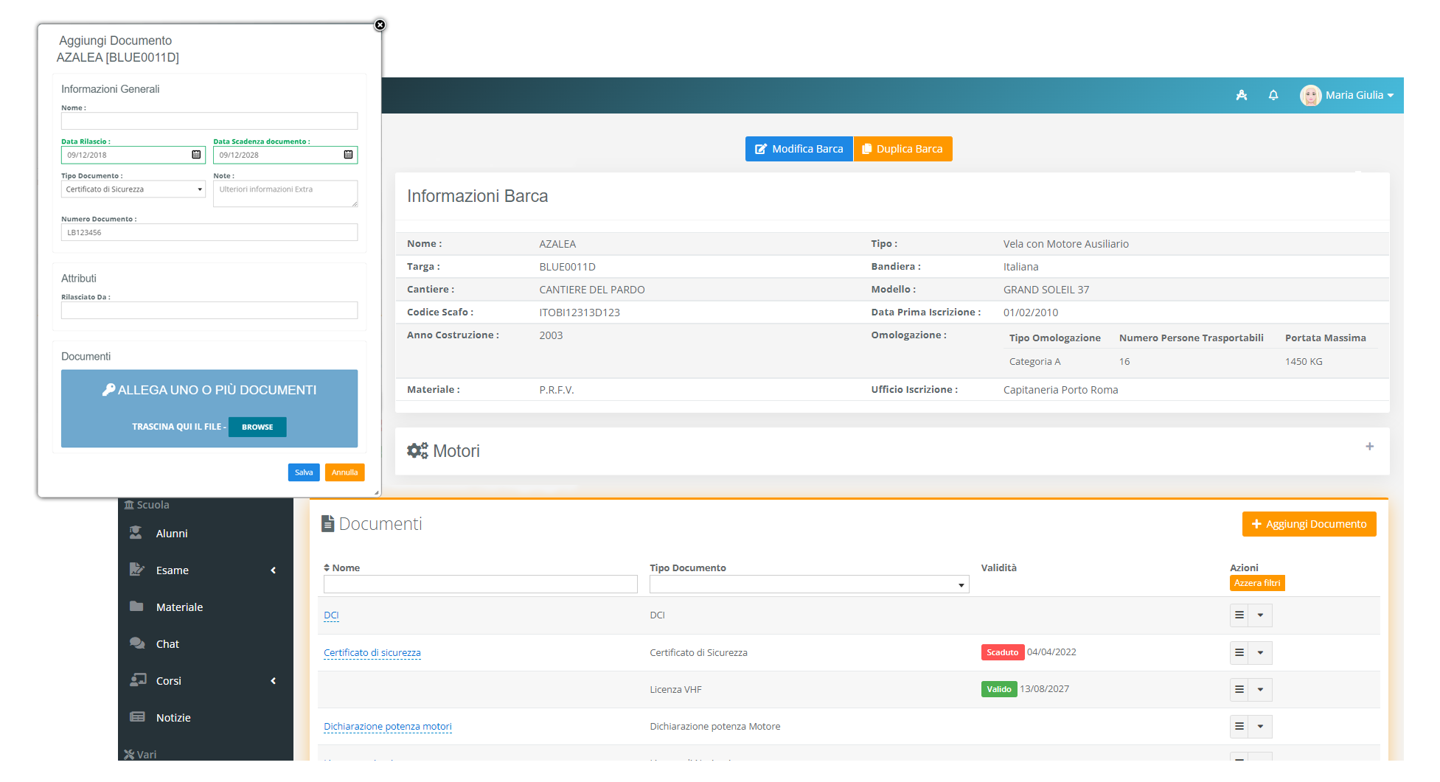The height and width of the screenshot is (782, 1440).
Task: Click the Materiale folder icon
Action: click(136, 607)
